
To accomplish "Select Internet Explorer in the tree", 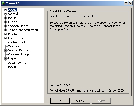I will 19,50.
